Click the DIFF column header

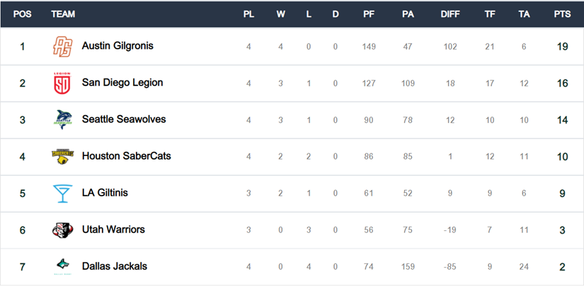pos(450,14)
